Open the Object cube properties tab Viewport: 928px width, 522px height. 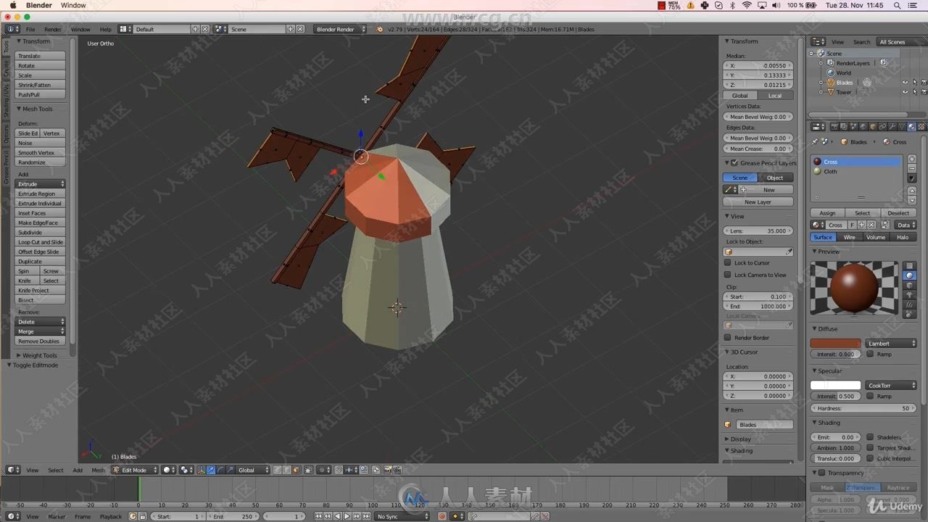[x=873, y=126]
